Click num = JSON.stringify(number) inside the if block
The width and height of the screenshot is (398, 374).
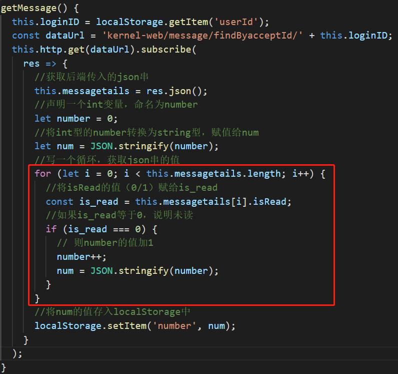[137, 271]
